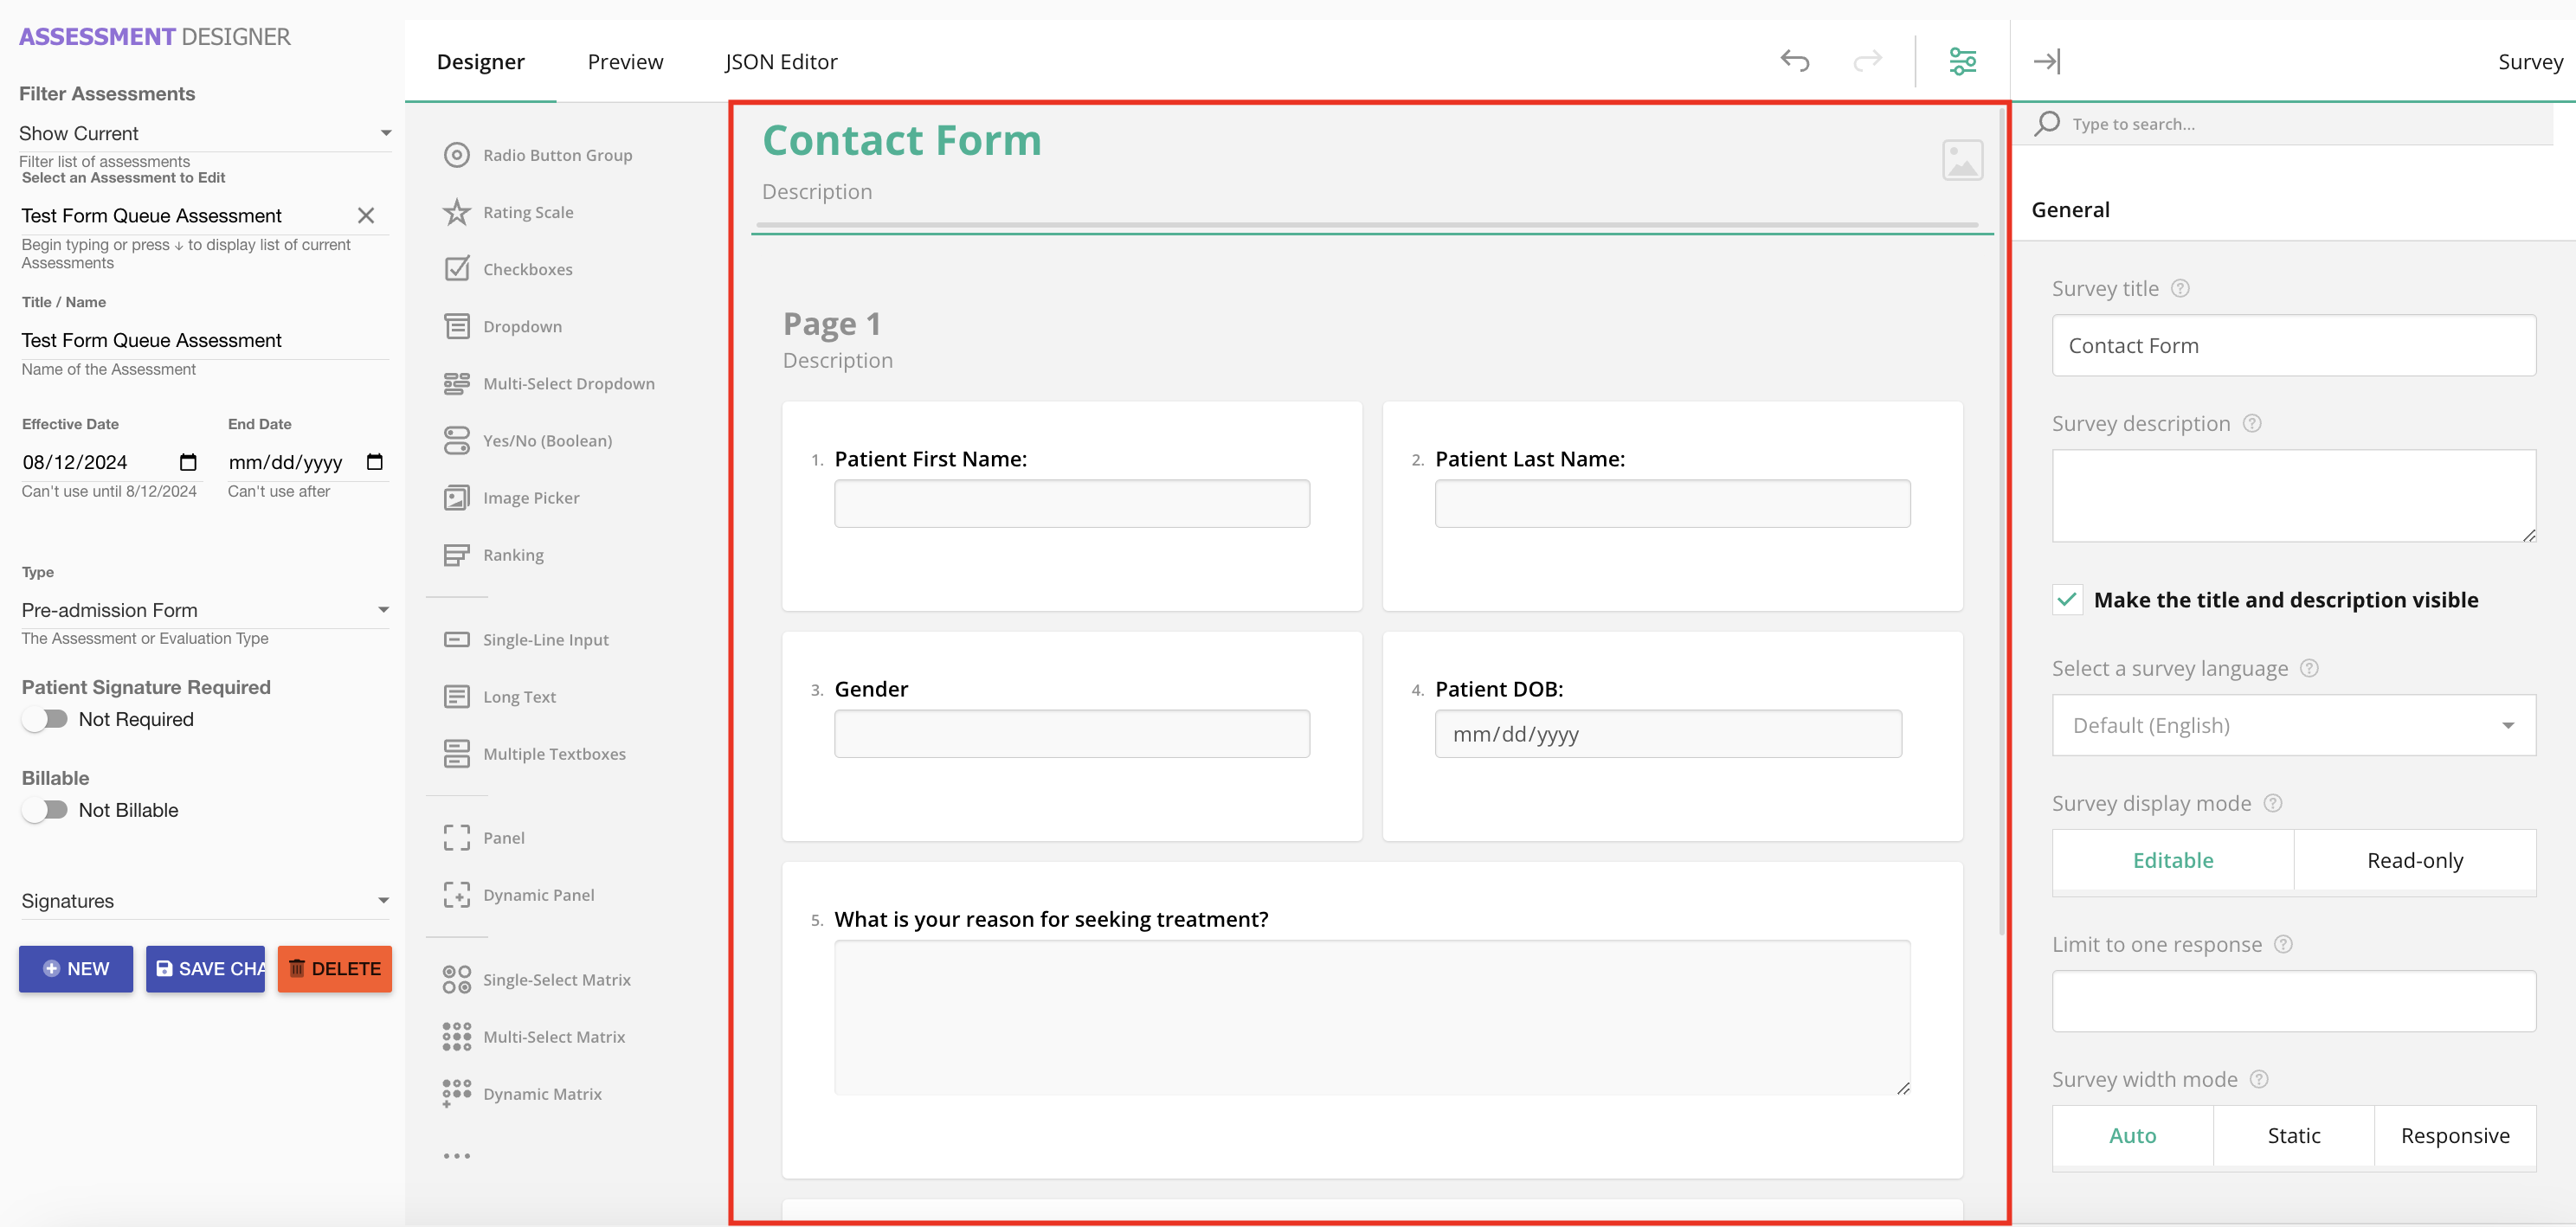
Task: Expand the Pre-admission Form type dropdown
Action: coord(204,610)
